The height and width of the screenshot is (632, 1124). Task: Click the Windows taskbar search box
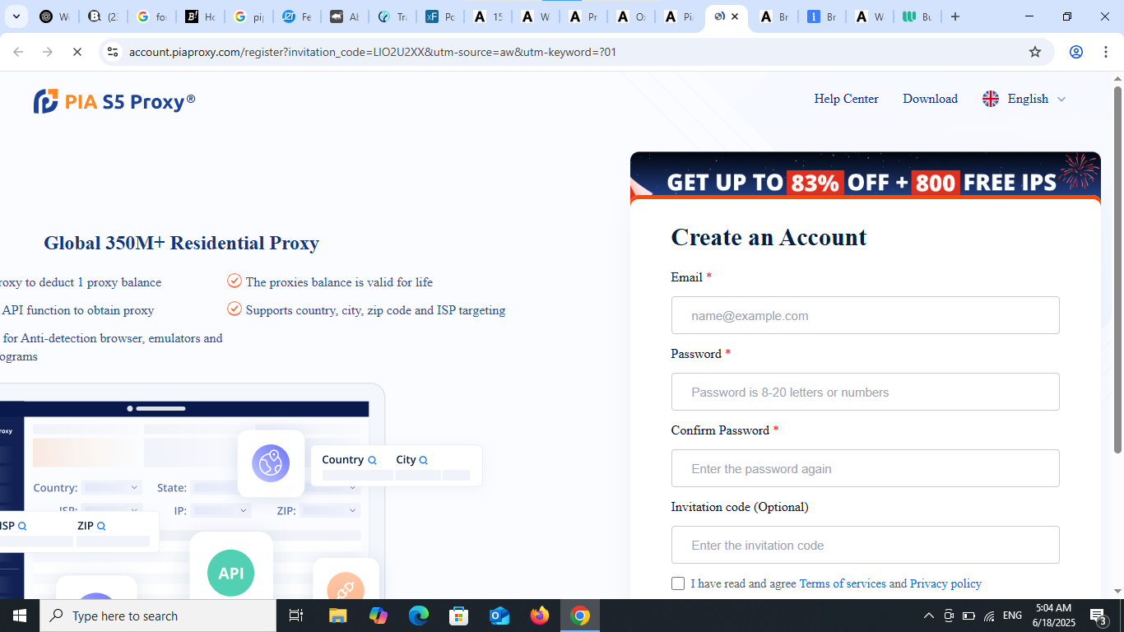(158, 616)
